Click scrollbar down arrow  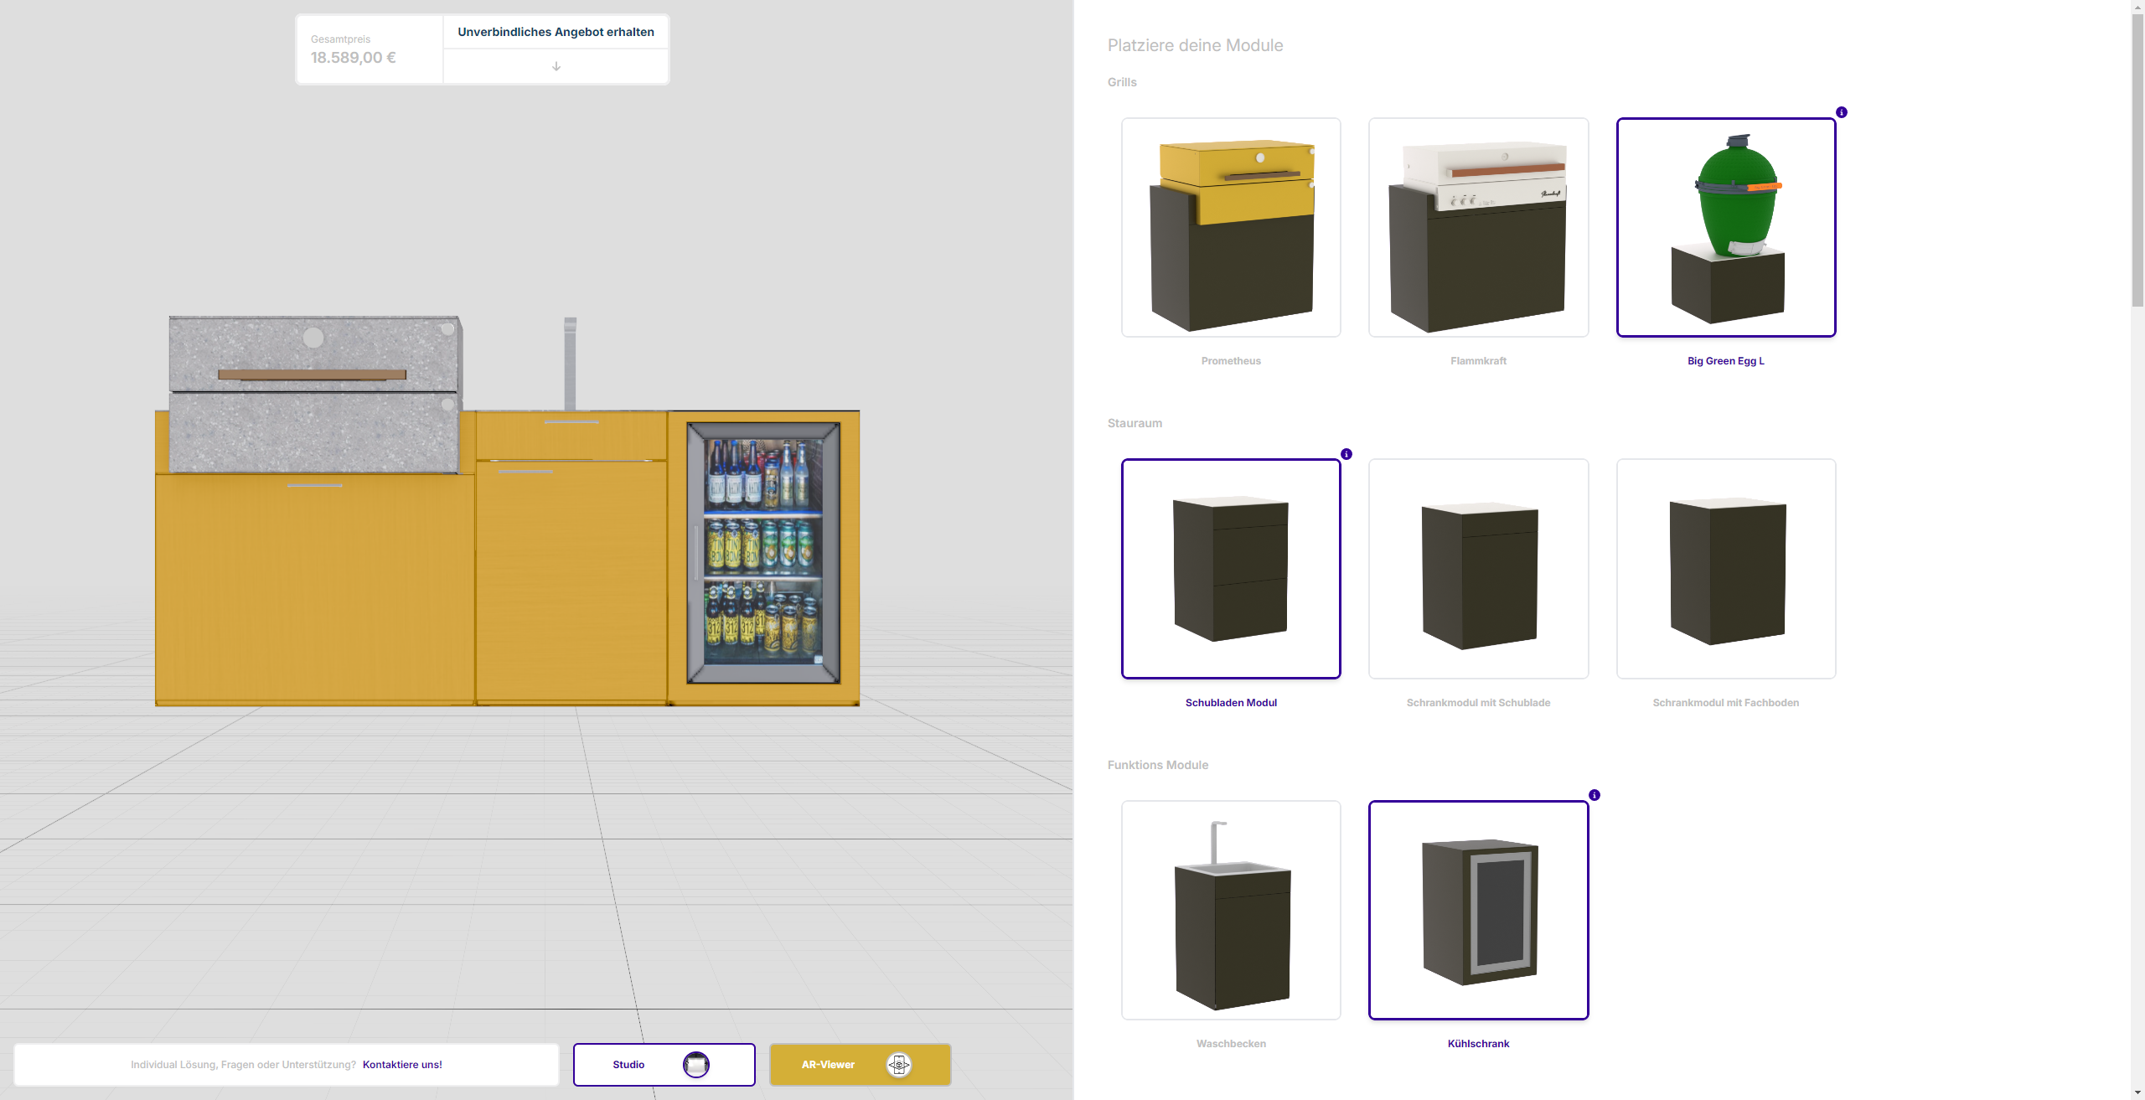2137,1093
